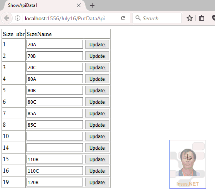Bookmark this page with the star icon

(190, 18)
